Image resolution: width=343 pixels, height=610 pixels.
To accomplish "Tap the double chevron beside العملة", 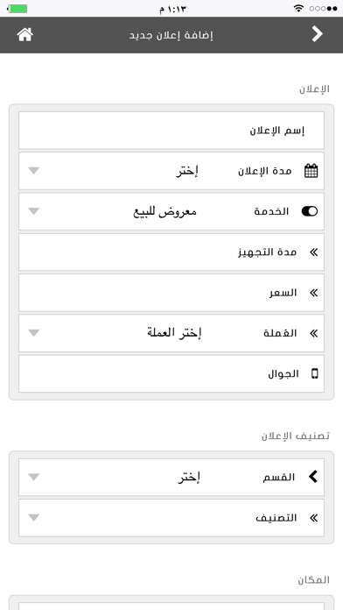I will tap(313, 333).
